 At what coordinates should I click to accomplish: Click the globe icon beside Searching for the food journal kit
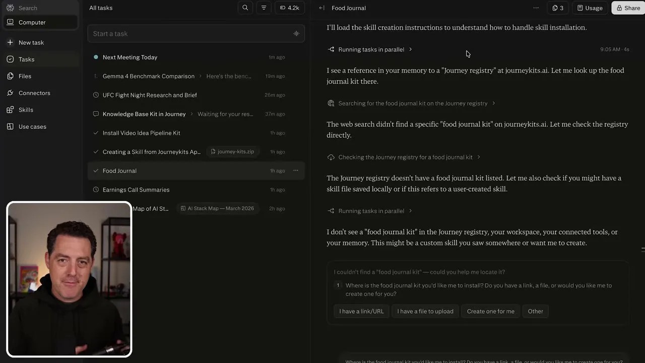[x=331, y=103]
